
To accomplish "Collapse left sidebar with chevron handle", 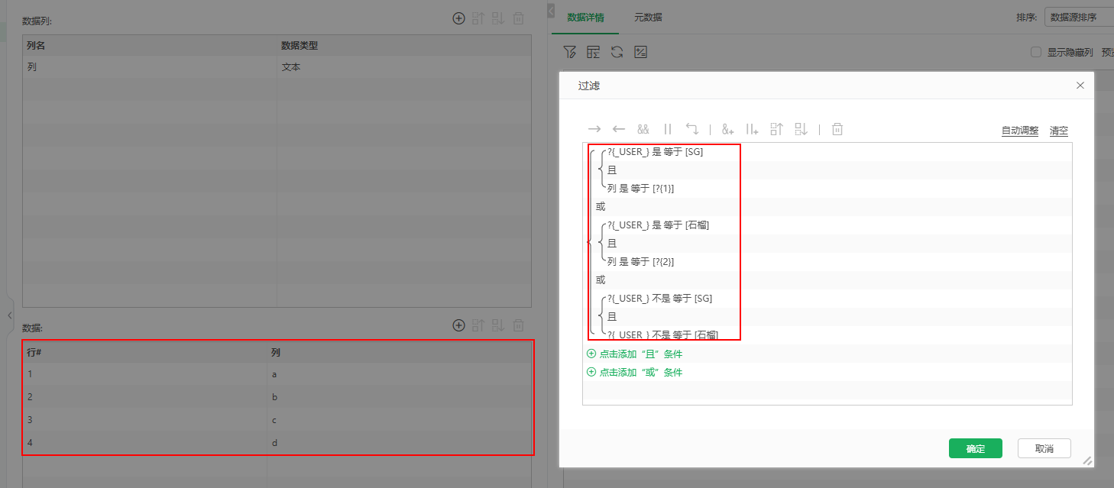I will (10, 315).
